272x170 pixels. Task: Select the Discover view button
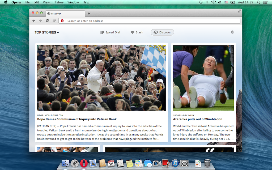tap(162, 32)
